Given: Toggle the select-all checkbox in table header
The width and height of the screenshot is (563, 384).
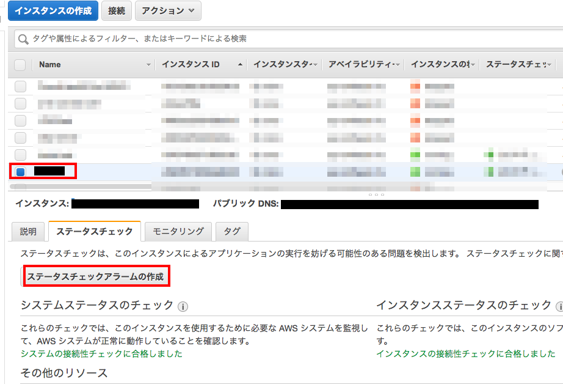Looking at the screenshot, I should click(20, 65).
